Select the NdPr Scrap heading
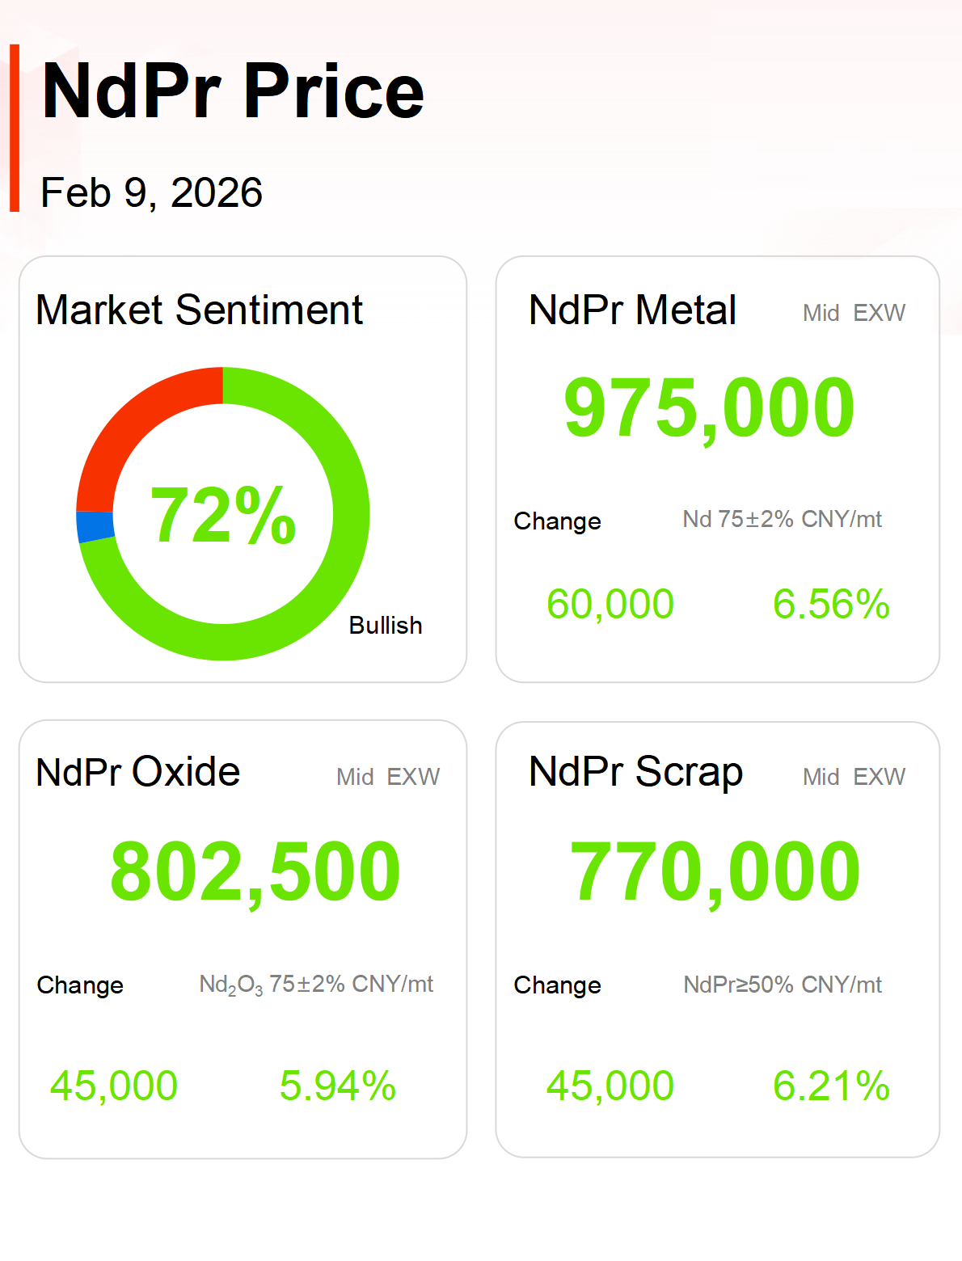The height and width of the screenshot is (1261, 962). click(635, 772)
